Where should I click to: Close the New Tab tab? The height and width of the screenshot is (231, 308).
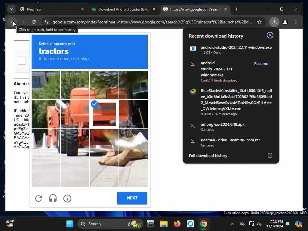pyautogui.click(x=82, y=9)
